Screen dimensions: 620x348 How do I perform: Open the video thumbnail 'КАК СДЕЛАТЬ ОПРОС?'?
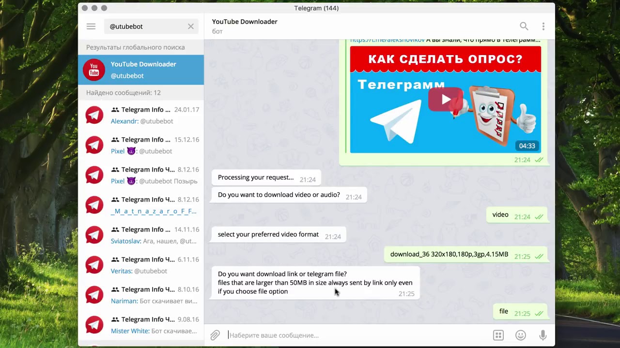point(445,100)
